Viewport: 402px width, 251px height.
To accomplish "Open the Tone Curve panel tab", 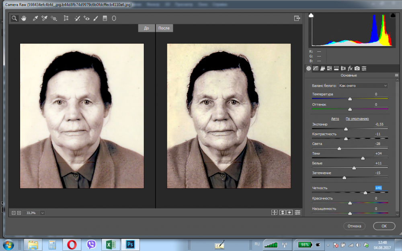I will tap(316, 68).
